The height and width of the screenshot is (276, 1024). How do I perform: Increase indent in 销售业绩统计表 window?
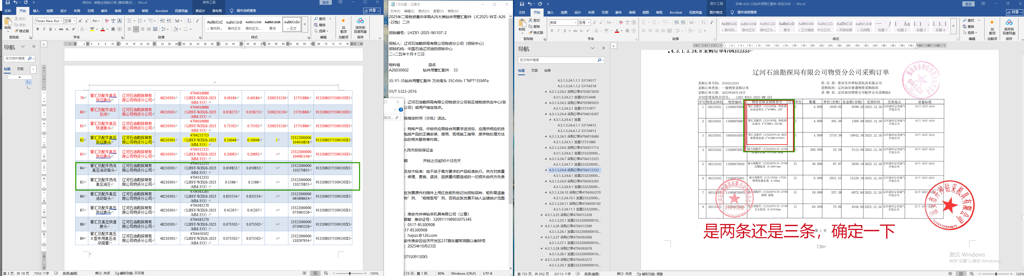(169, 21)
